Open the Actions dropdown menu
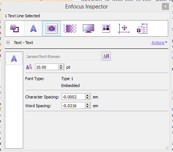 [159, 43]
